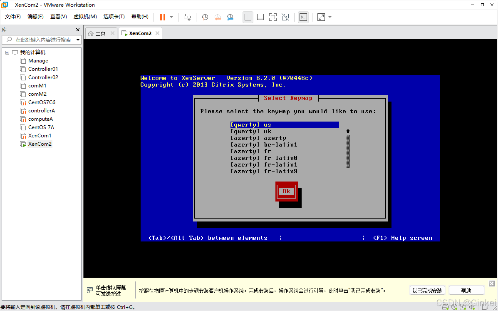Switch to Unity mode icon
Viewport: 498px width, 311px height.
click(285, 17)
